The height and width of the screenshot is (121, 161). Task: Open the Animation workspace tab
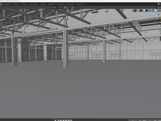point(51,4)
